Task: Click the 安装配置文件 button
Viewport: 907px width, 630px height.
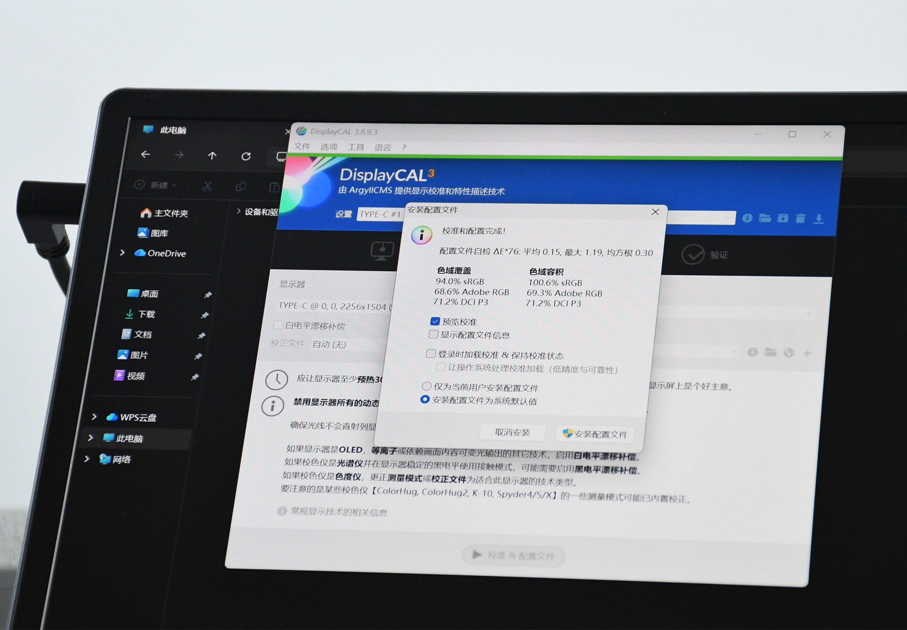Action: [x=595, y=434]
